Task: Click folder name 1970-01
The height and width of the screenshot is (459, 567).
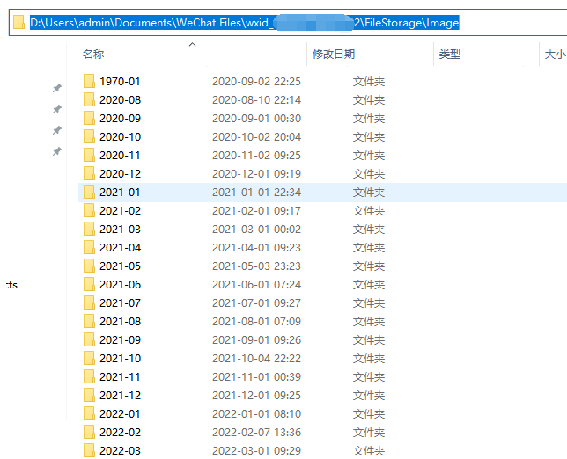Action: [120, 82]
